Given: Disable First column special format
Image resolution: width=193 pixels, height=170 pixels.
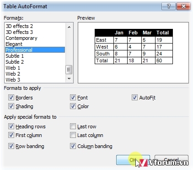Looking at the screenshot, I should [11, 135].
